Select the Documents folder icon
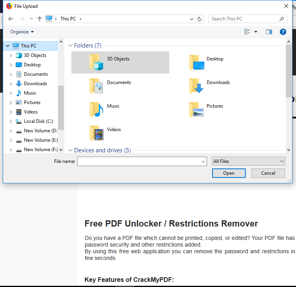Viewport: 296px width, 287px height. click(96, 86)
